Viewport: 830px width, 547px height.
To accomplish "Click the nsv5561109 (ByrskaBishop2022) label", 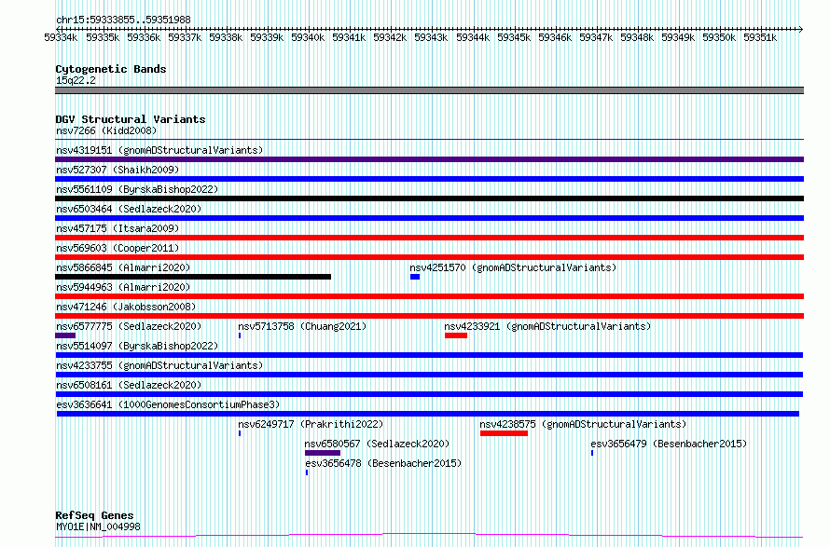I will (137, 189).
